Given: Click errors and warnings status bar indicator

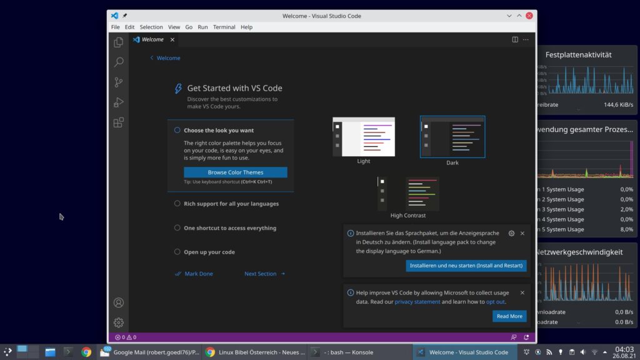Looking at the screenshot, I should (x=126, y=337).
